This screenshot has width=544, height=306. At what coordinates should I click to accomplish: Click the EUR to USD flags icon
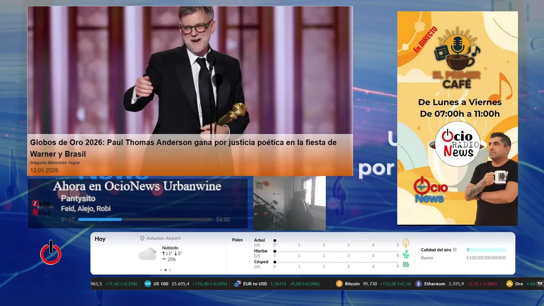tap(238, 284)
